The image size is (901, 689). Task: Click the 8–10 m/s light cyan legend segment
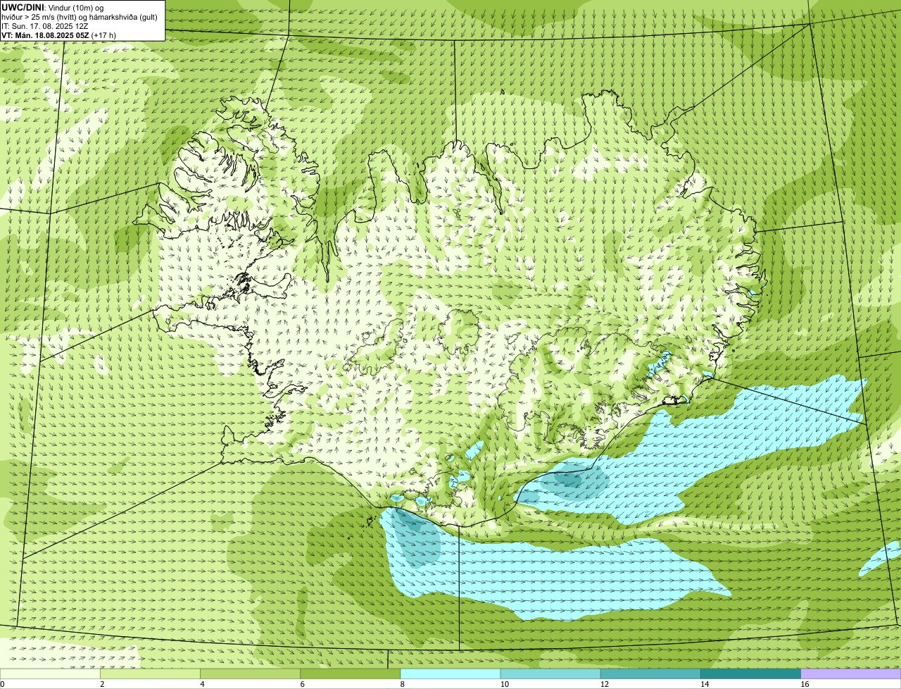click(x=450, y=674)
